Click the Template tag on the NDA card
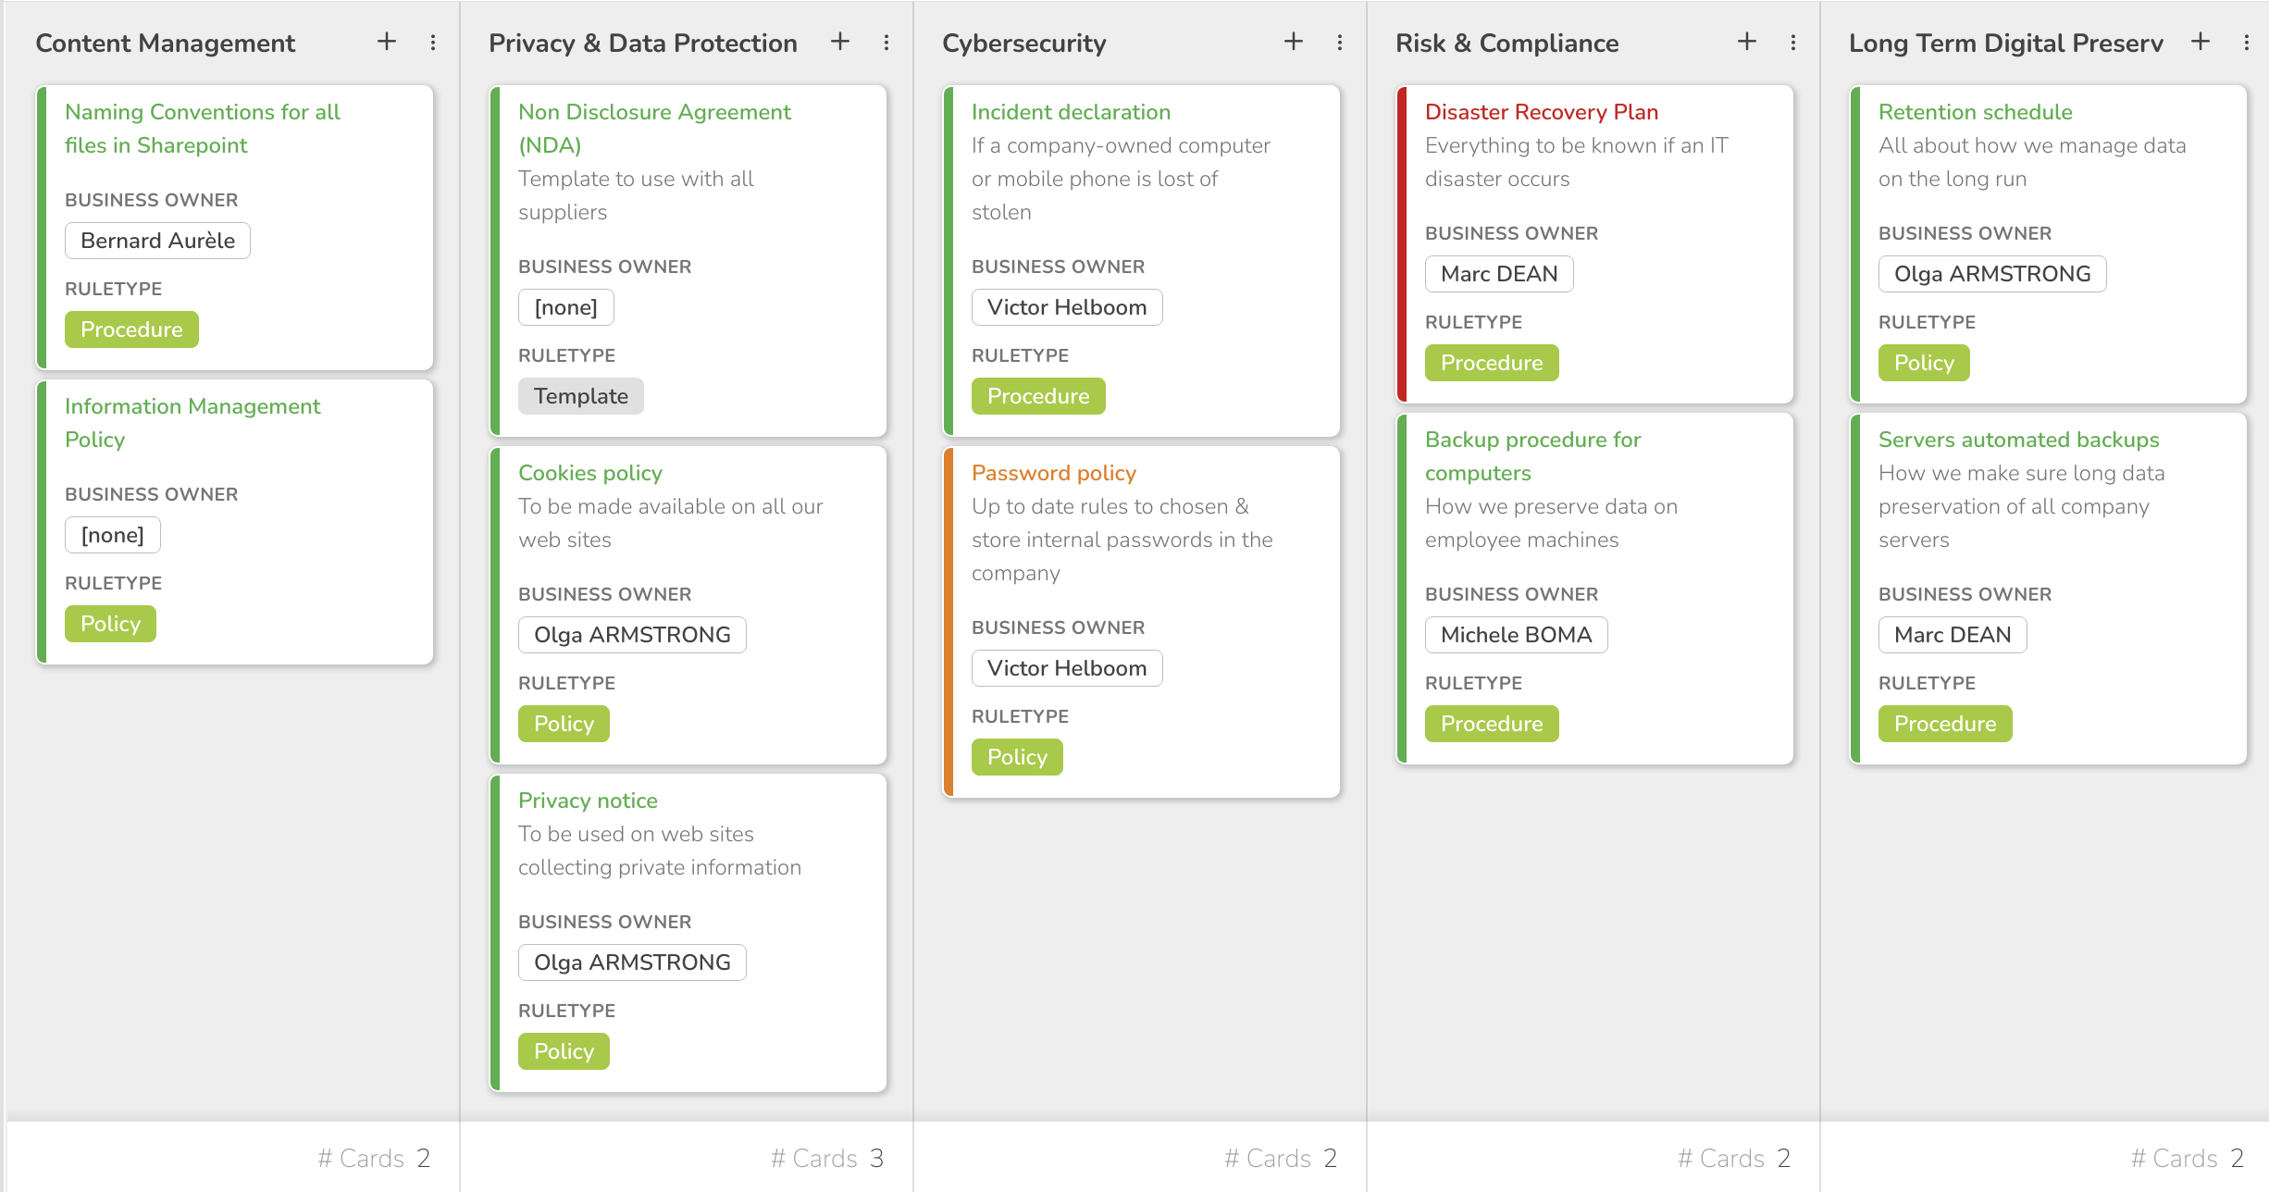2269x1192 pixels. pyautogui.click(x=580, y=395)
